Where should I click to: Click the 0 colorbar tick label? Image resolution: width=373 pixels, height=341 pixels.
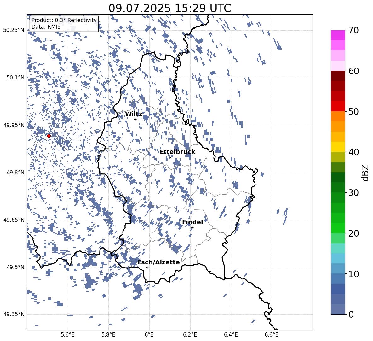(x=351, y=314)
